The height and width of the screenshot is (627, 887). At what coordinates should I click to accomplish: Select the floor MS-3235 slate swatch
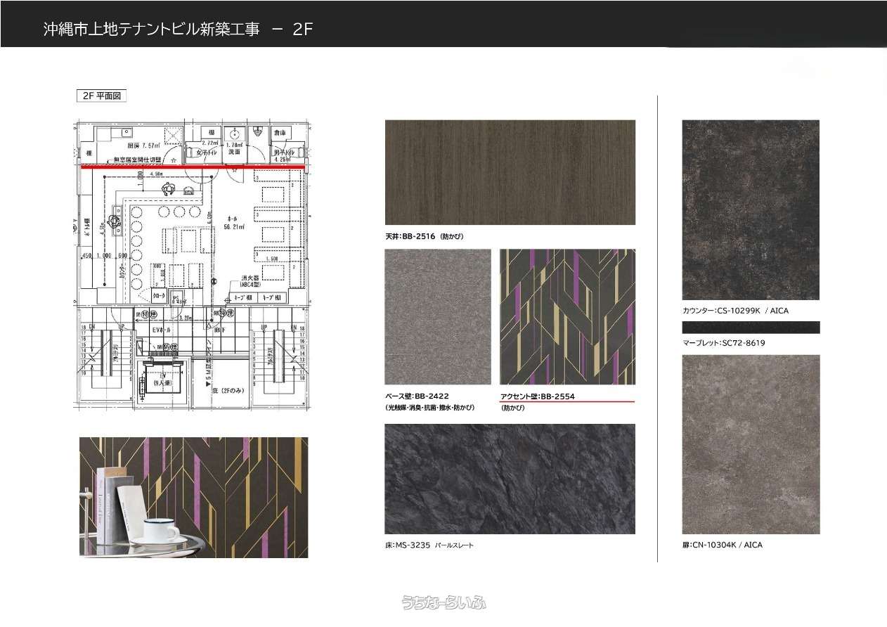pos(510,479)
